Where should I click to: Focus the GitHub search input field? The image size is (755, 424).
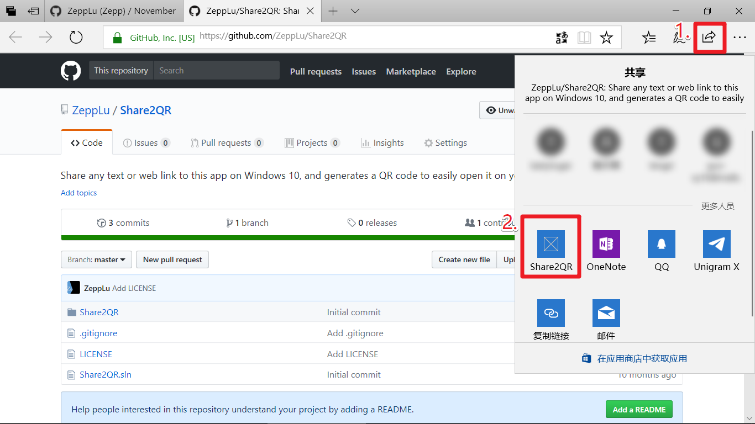pyautogui.click(x=217, y=71)
